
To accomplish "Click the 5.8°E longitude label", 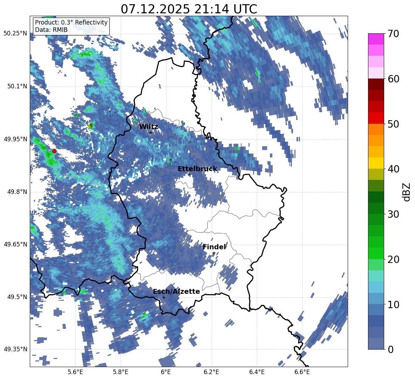I will pyautogui.click(x=121, y=372).
